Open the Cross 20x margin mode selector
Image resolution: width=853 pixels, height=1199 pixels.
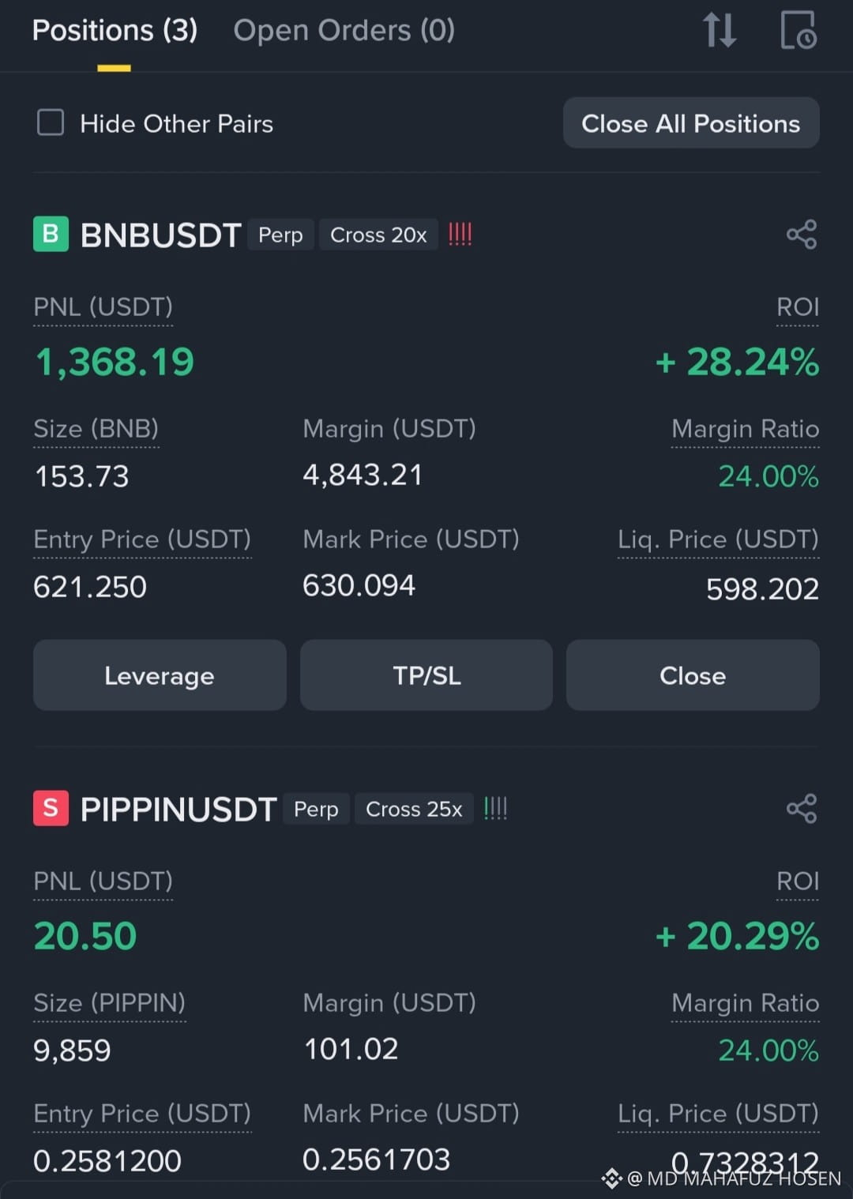pos(378,235)
